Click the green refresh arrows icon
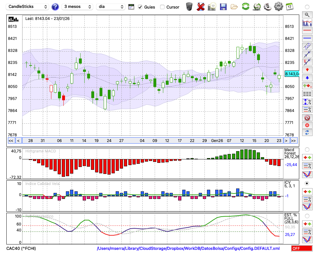317x253 pixels. point(245,7)
